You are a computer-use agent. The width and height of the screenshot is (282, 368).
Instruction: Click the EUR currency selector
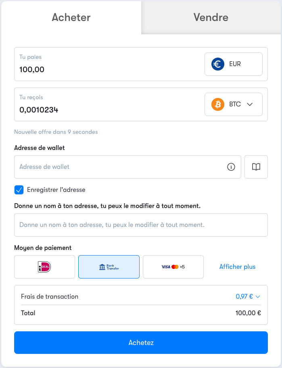[x=234, y=64]
